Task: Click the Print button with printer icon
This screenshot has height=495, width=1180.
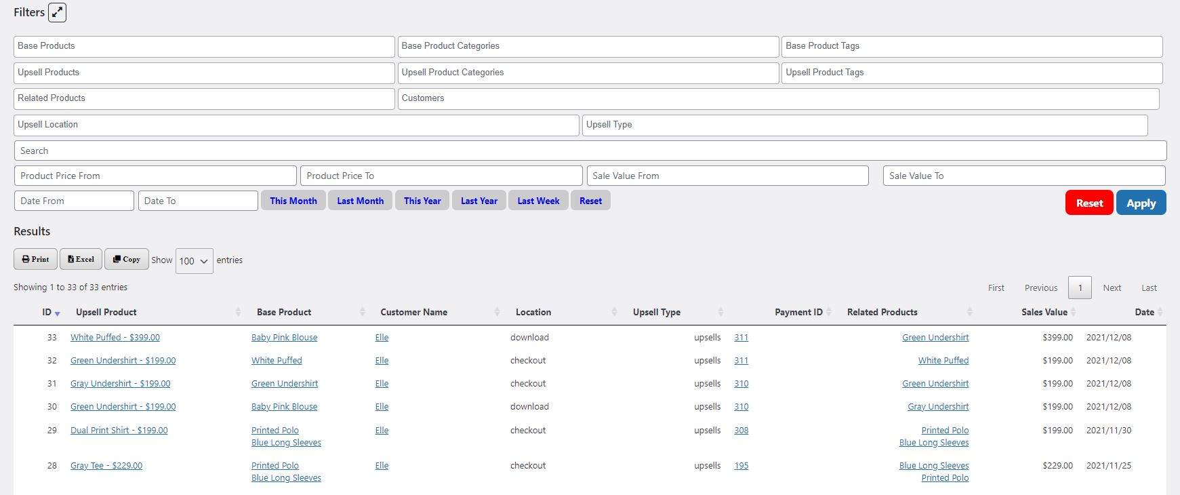Action: 35,259
